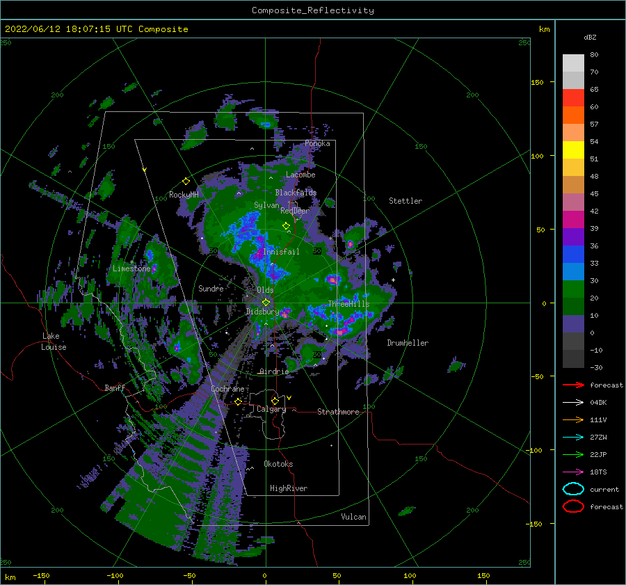Click the -150 label on the bottom axis
The height and width of the screenshot is (585, 626).
pyautogui.click(x=41, y=576)
